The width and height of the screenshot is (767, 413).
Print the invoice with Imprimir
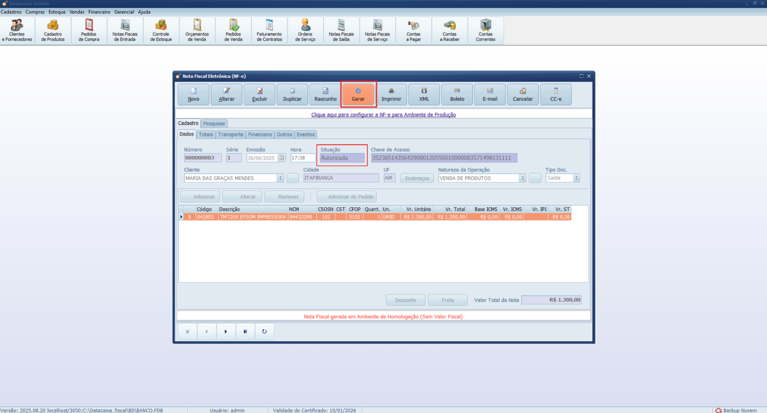(391, 94)
